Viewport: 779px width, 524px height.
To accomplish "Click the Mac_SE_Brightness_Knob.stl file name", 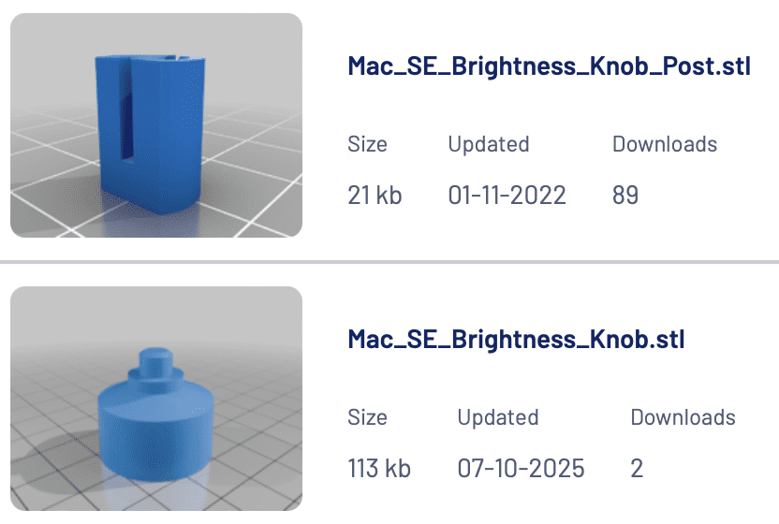I will (516, 340).
